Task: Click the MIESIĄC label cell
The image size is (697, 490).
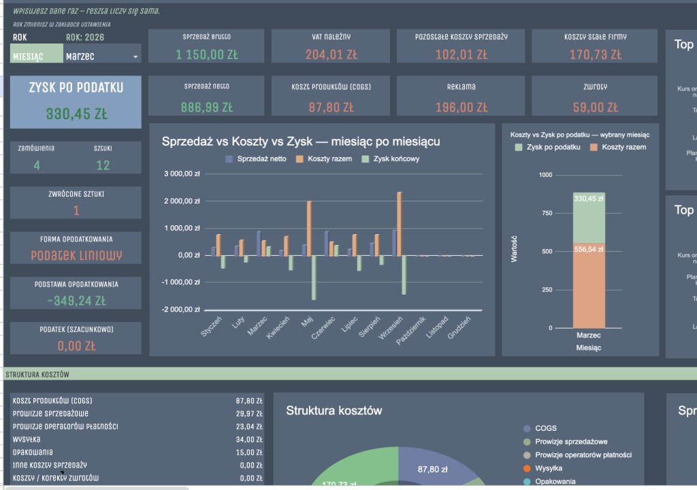Action: 37,53
